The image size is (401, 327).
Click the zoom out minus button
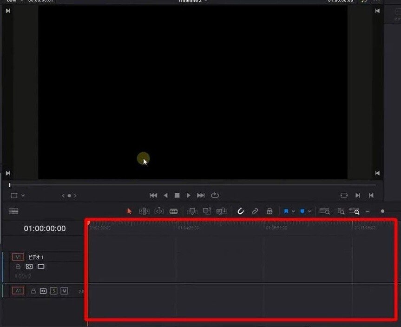[368, 211]
